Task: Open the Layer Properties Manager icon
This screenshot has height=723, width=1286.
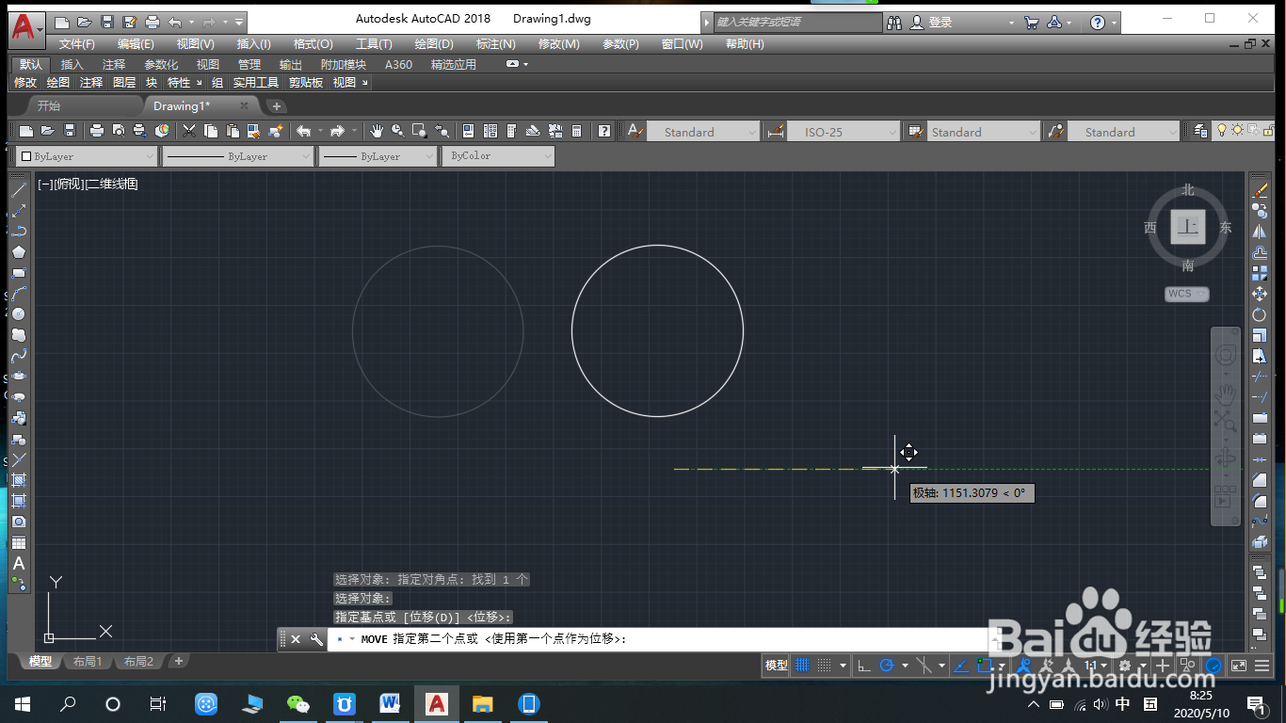Action: click(x=1199, y=131)
